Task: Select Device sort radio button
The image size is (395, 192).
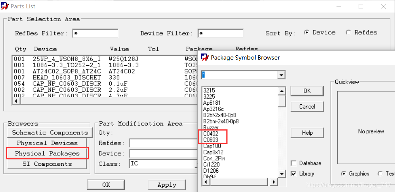Action: point(307,33)
